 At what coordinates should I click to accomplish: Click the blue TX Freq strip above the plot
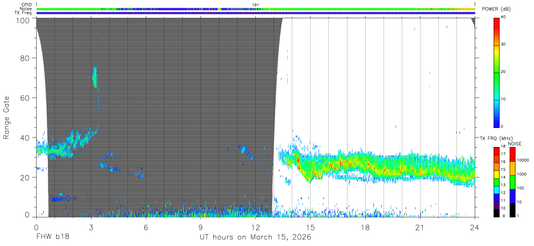pos(256,13)
